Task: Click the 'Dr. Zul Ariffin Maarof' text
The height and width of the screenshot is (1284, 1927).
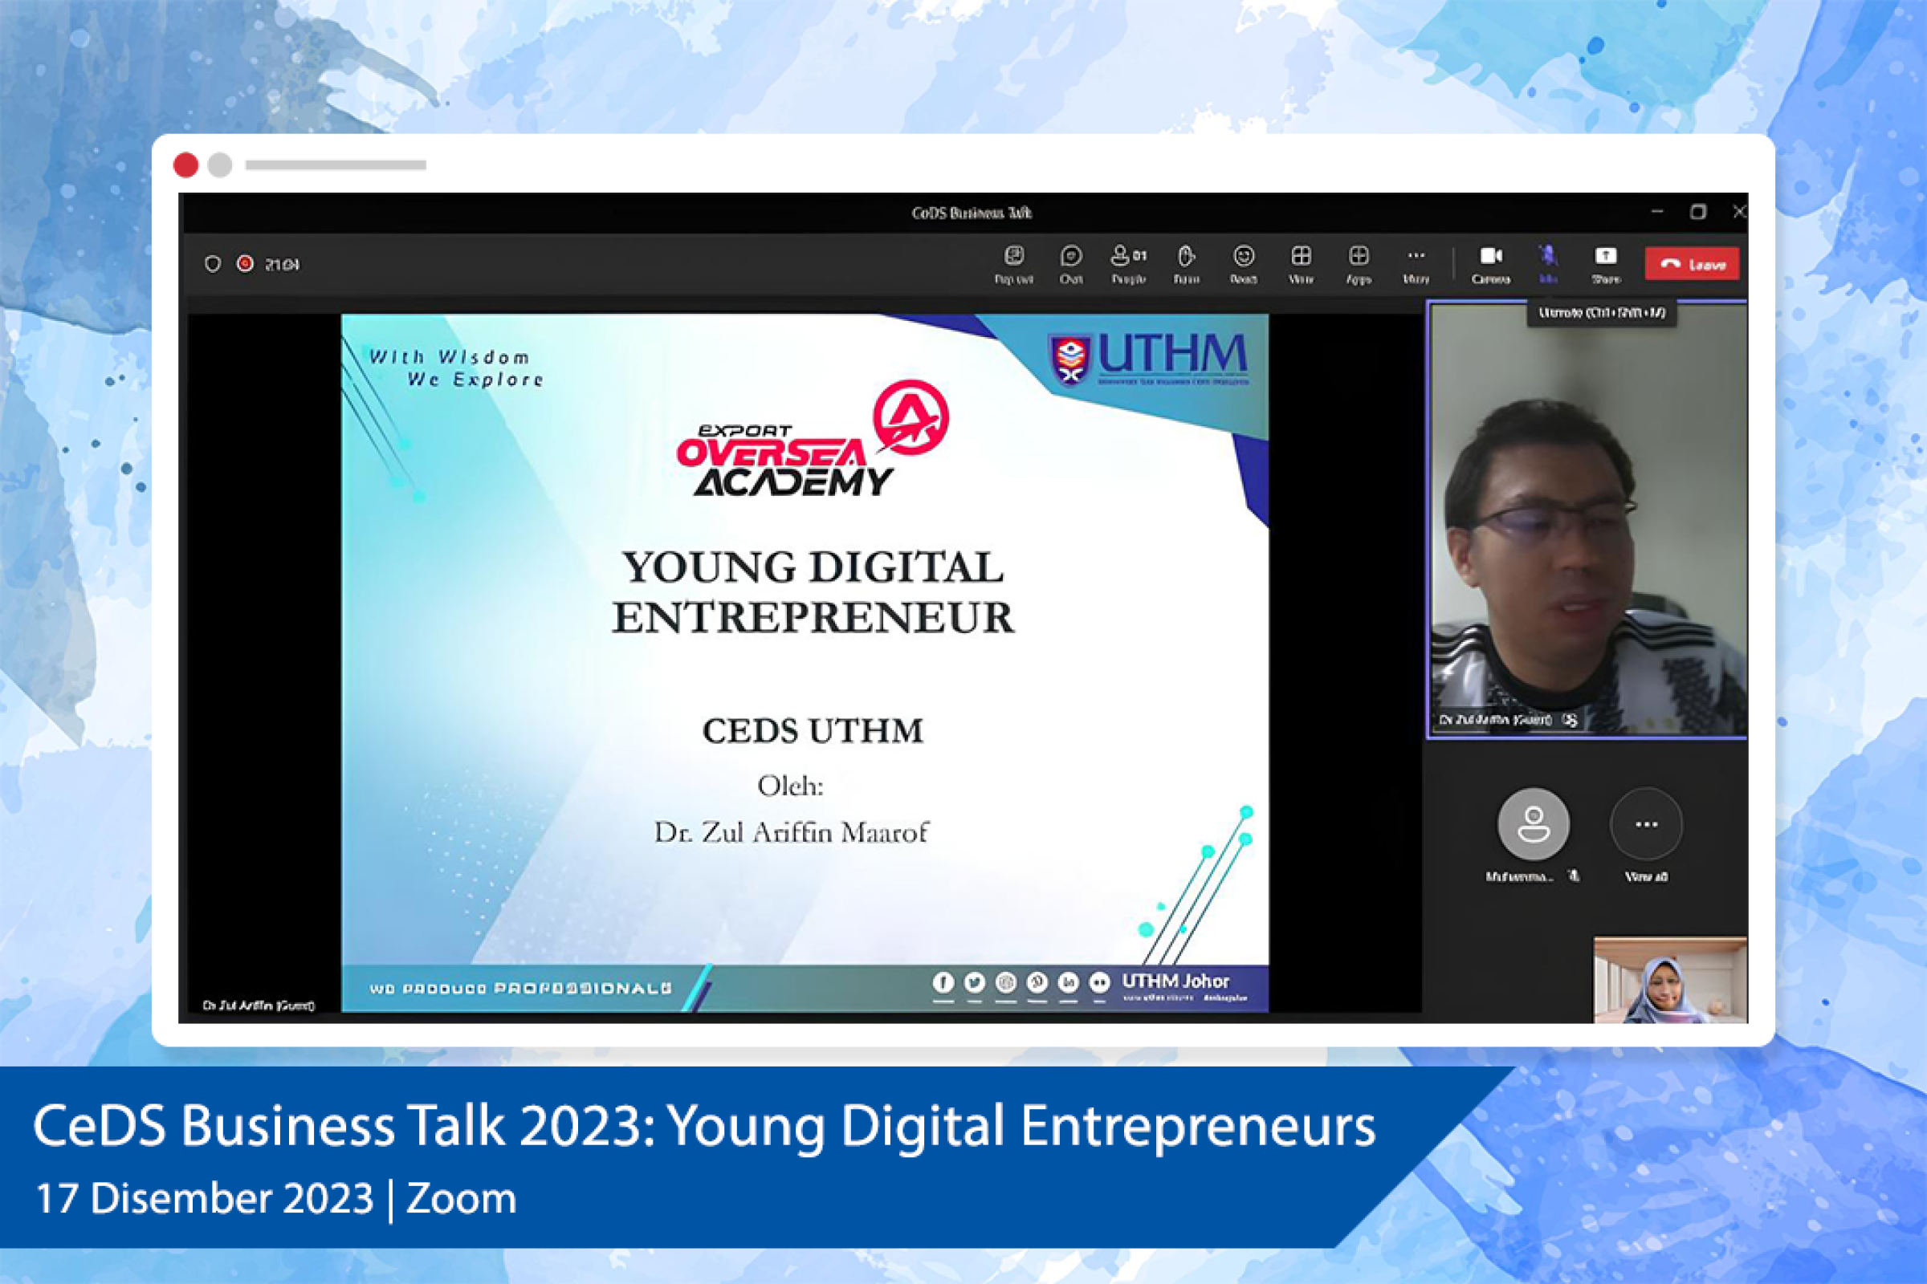Action: coord(791,833)
